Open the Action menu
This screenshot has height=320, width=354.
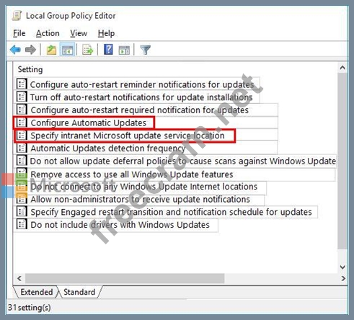click(48, 33)
